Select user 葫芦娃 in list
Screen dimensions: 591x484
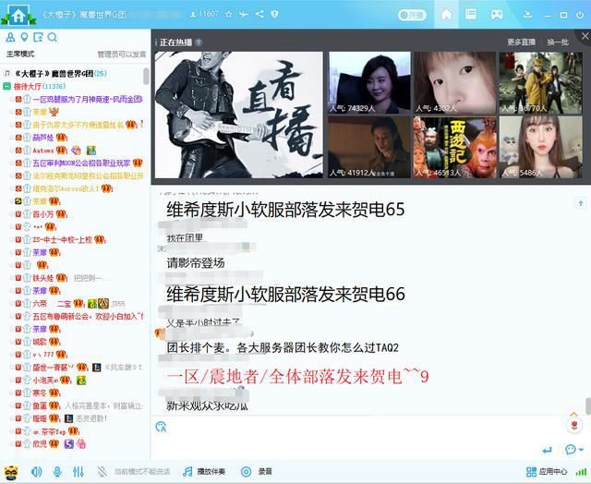[43, 138]
